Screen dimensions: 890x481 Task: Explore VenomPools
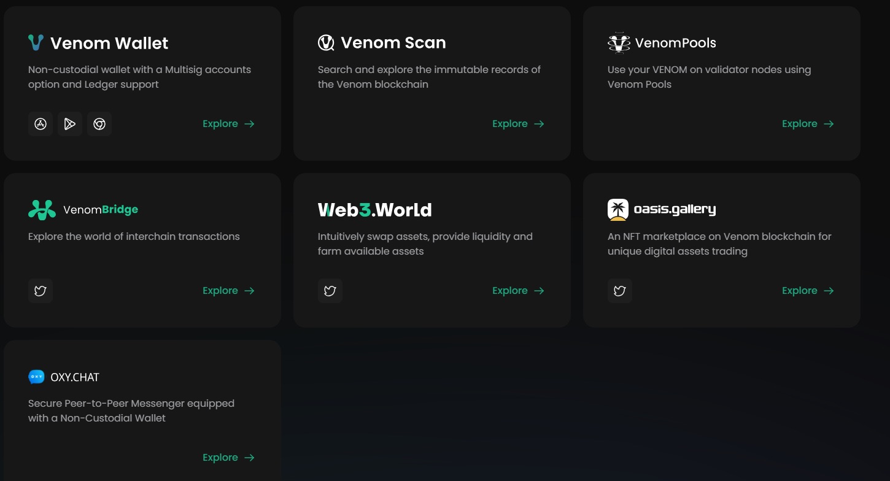coord(808,124)
